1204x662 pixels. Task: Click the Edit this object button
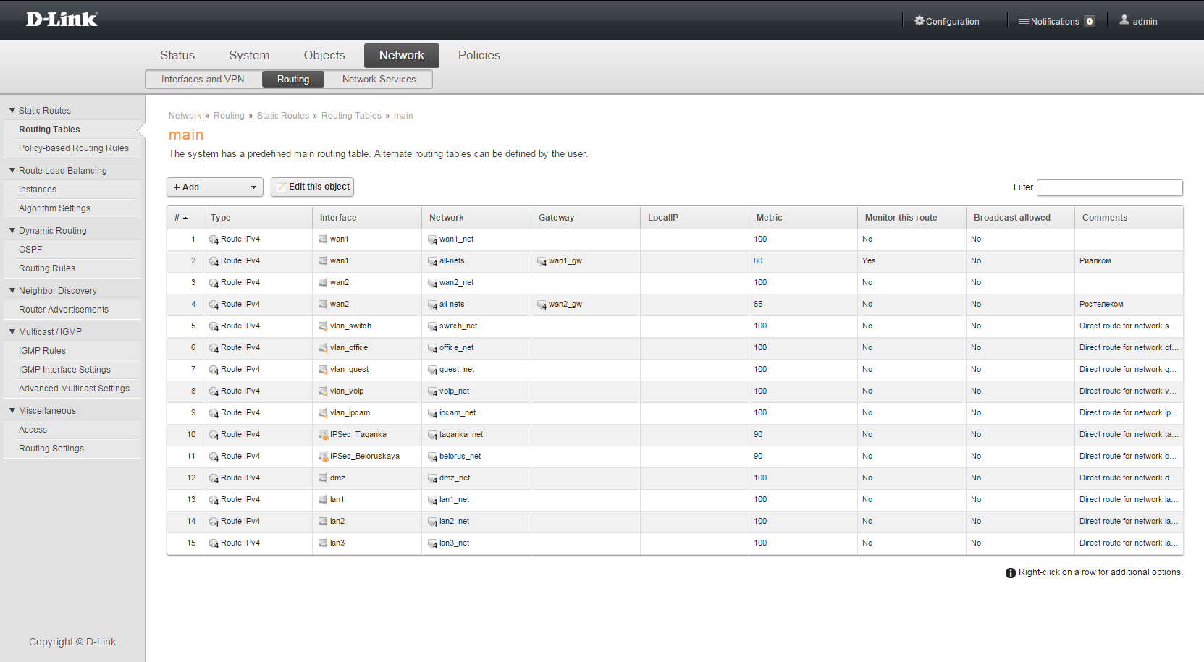[312, 187]
